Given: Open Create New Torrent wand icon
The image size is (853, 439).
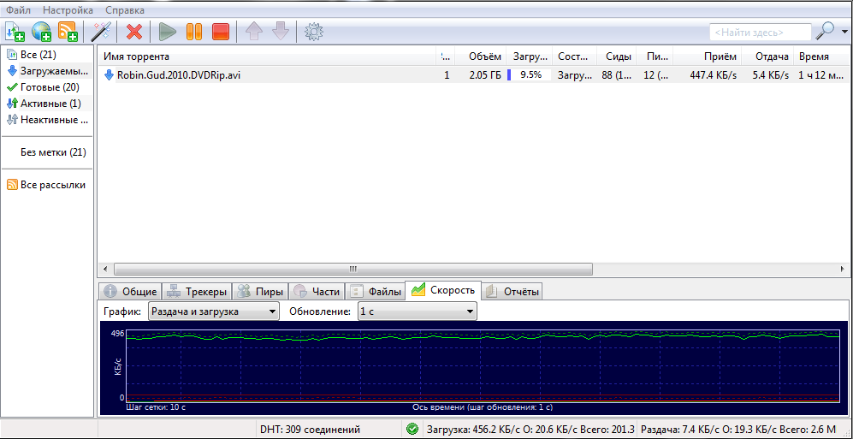Looking at the screenshot, I should [x=102, y=32].
